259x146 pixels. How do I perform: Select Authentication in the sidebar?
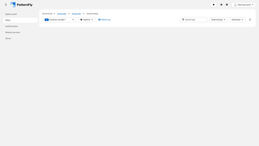12,26
